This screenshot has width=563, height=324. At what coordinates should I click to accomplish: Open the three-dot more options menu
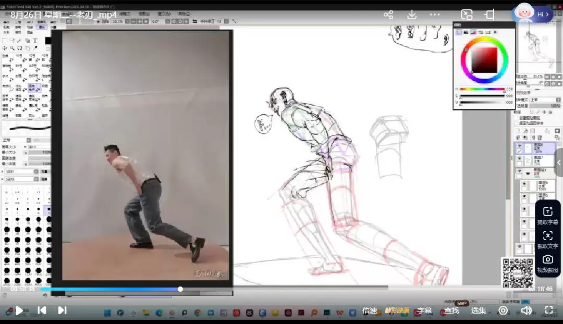pyautogui.click(x=435, y=15)
